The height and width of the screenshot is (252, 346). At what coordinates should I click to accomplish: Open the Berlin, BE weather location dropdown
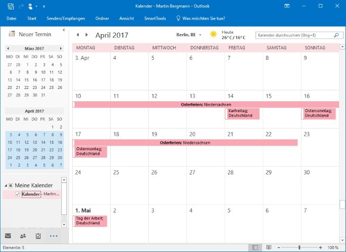click(200, 35)
